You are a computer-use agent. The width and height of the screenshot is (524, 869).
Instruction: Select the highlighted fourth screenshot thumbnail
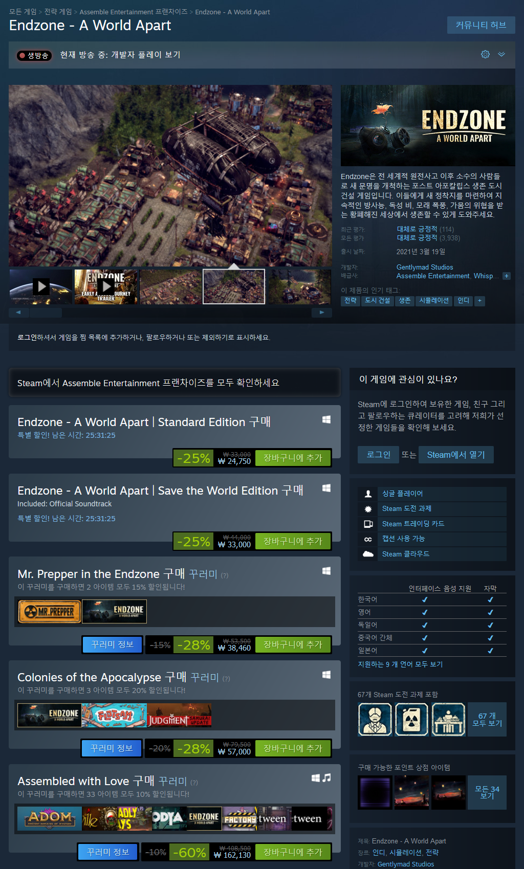click(x=234, y=286)
